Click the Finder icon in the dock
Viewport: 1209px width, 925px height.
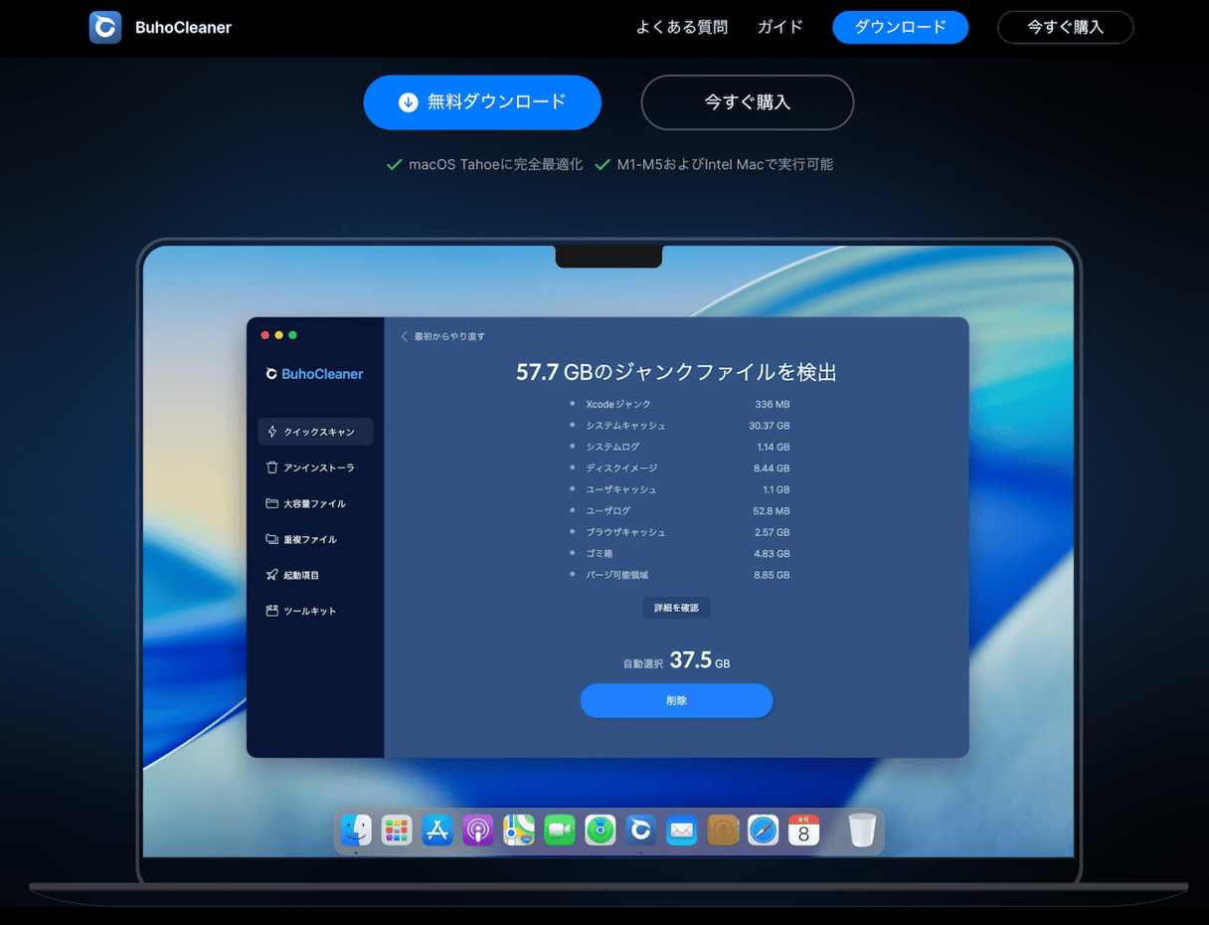coord(356,830)
